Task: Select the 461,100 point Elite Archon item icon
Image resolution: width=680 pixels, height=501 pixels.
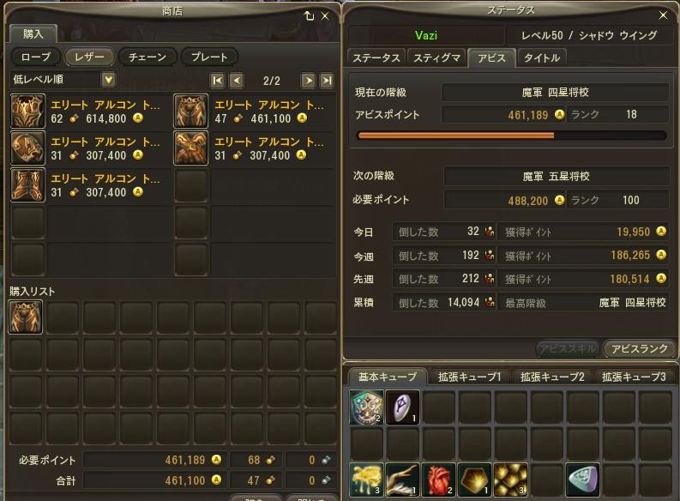Action: [x=191, y=112]
